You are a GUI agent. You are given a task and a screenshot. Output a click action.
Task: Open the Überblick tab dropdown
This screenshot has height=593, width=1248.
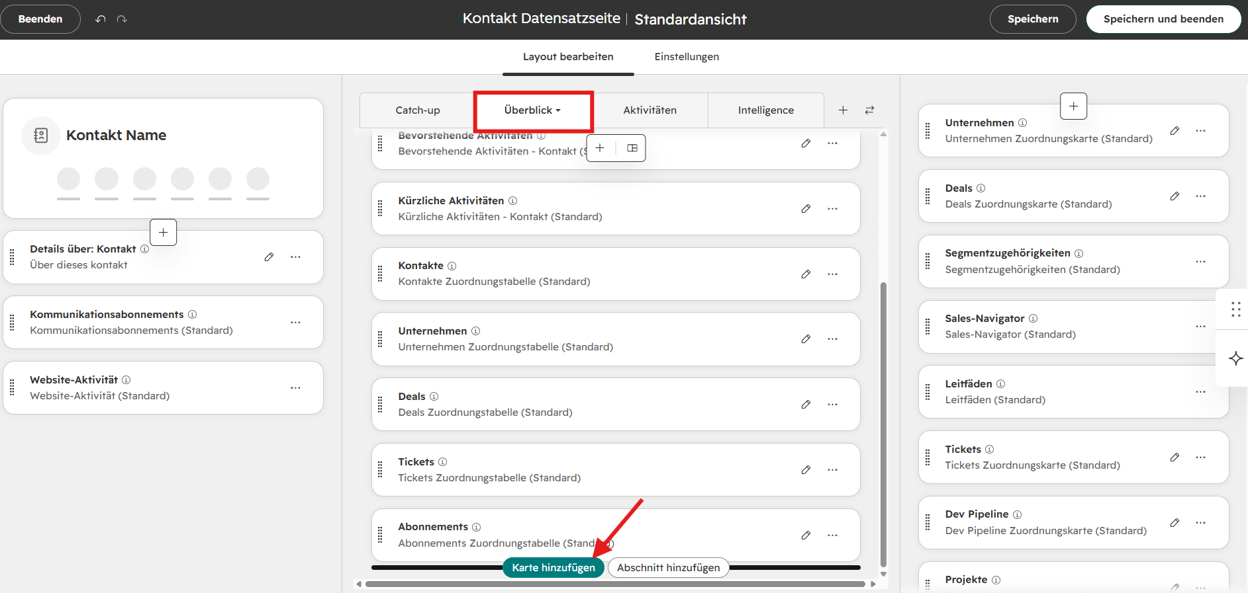coord(533,110)
